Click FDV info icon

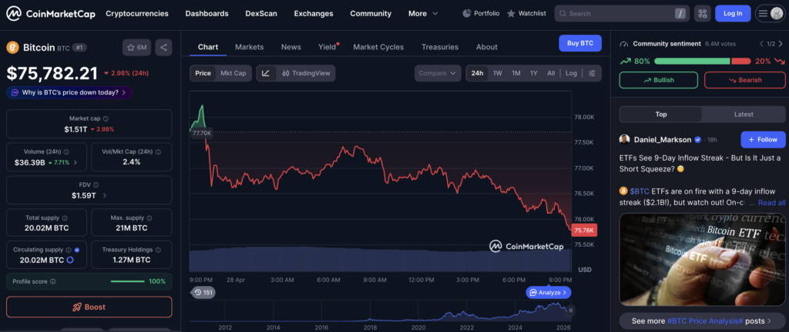point(96,185)
